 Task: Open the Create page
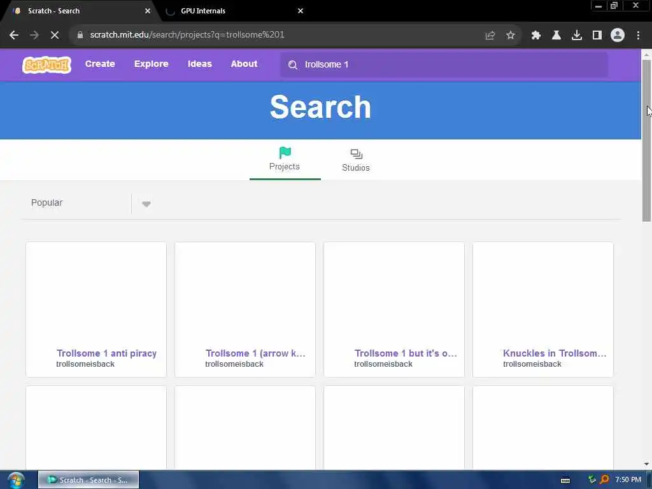click(100, 64)
